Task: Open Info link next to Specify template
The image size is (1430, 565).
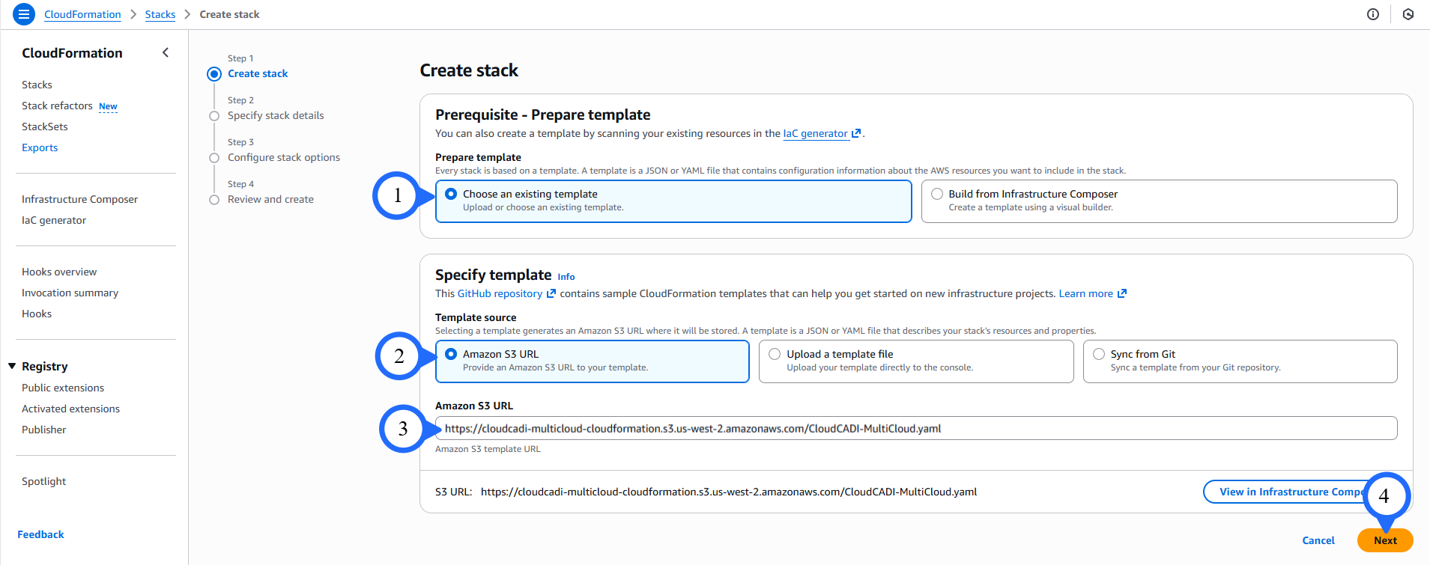Action: pyautogui.click(x=566, y=277)
